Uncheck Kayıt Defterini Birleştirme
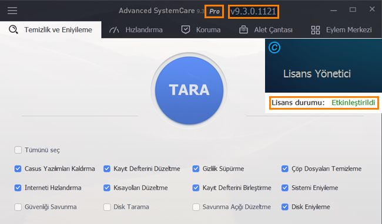The image size is (382, 224). pyautogui.click(x=196, y=188)
